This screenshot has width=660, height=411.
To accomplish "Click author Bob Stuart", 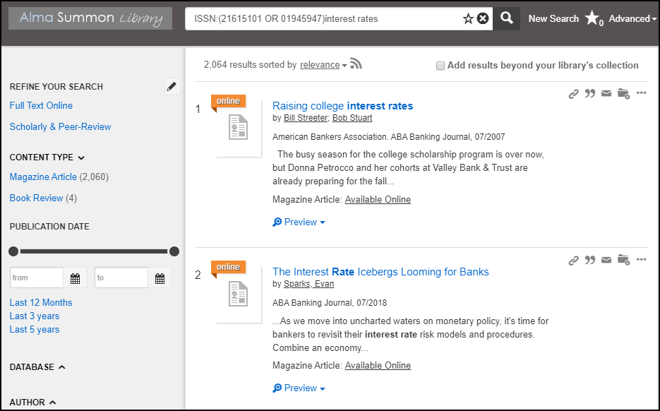I will [352, 118].
